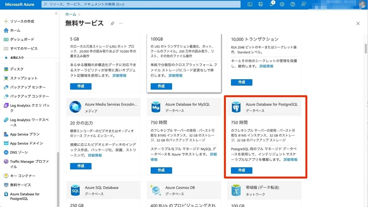Click the お気に入り favorites header
The width and height of the screenshot is (368, 207).
click(x=17, y=57)
